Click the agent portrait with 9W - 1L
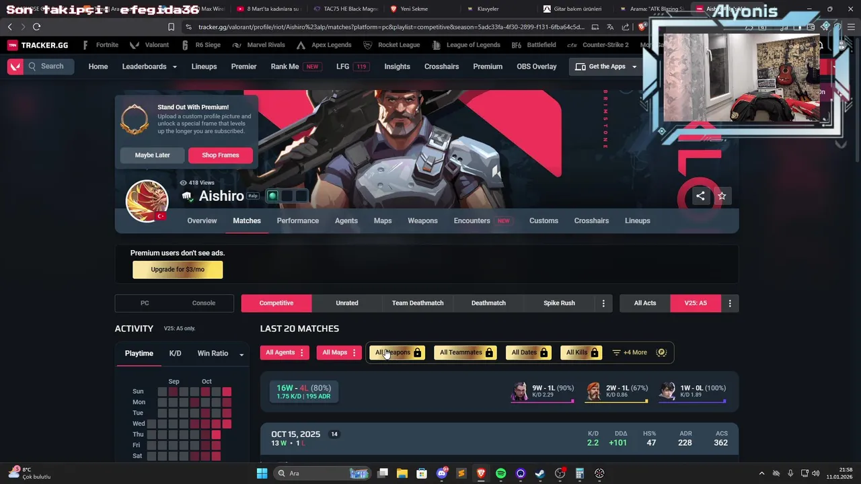 tap(519, 391)
